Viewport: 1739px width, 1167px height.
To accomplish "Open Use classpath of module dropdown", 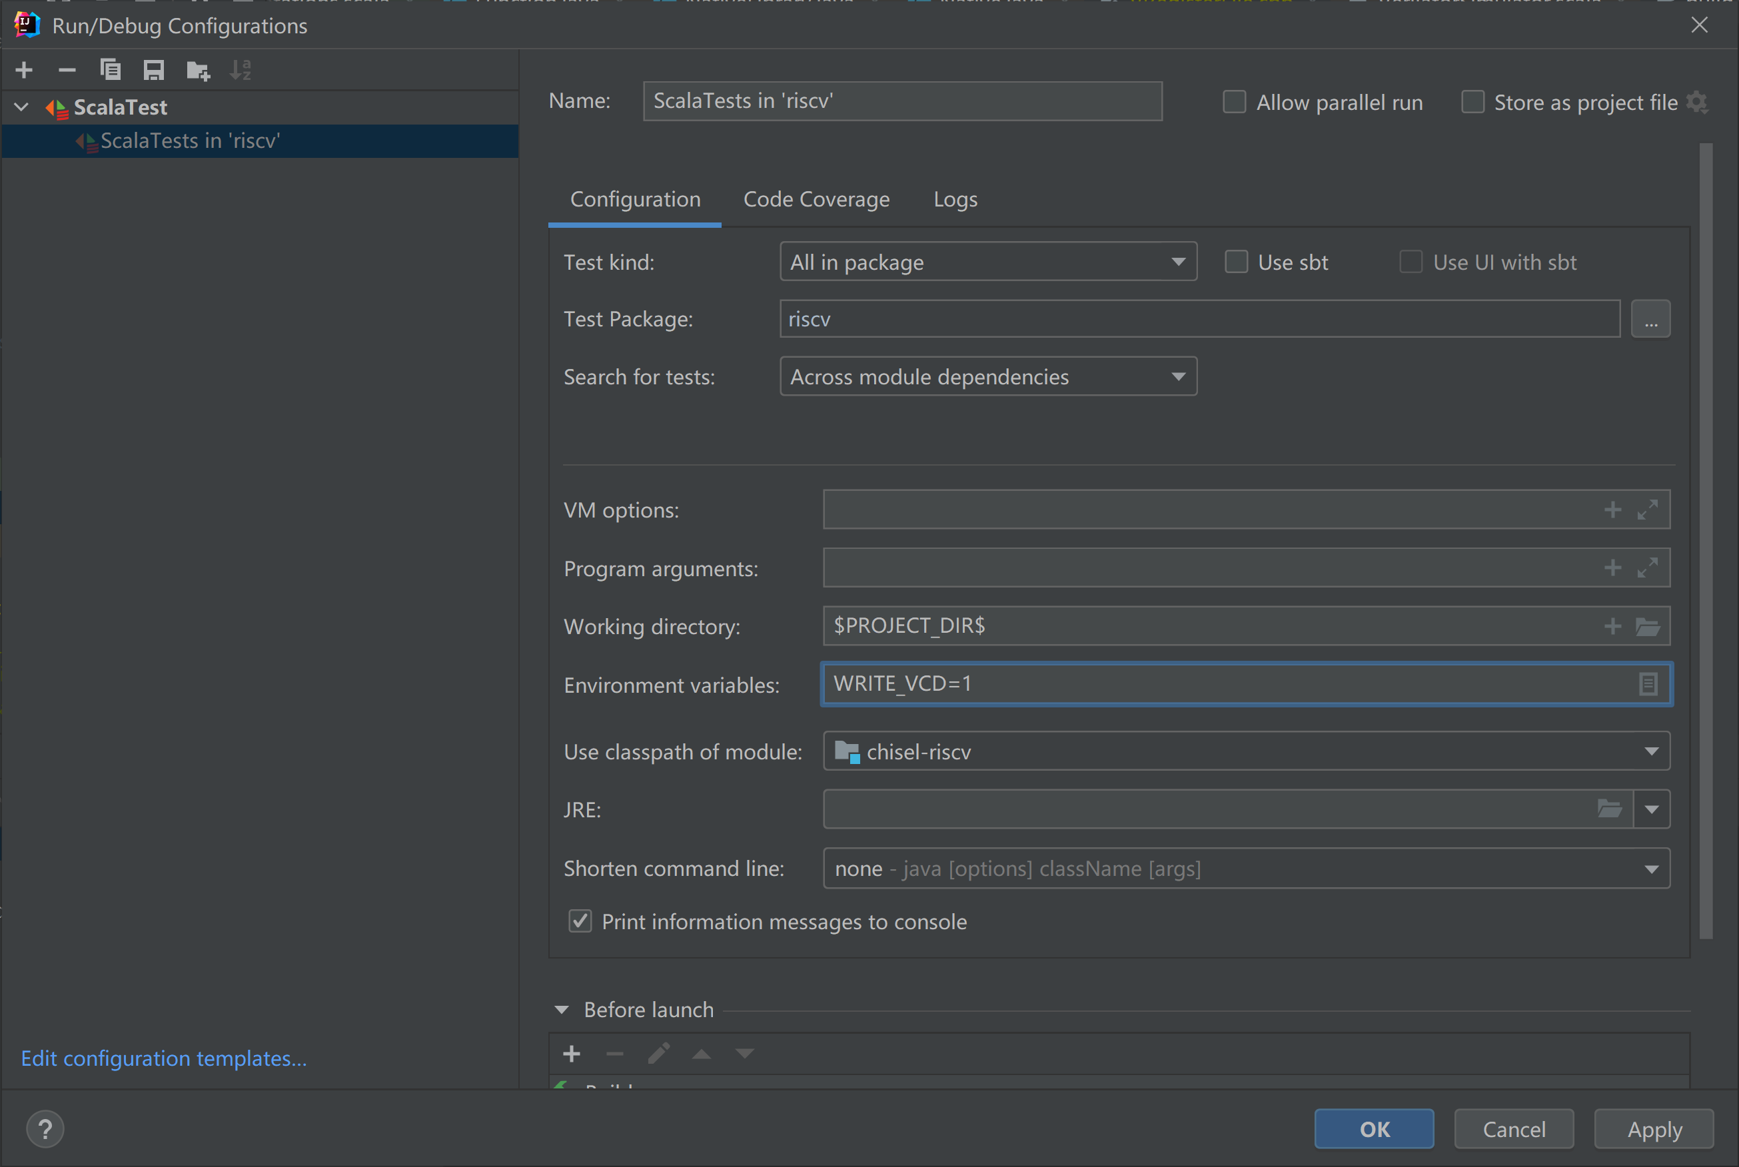I will 1246,751.
